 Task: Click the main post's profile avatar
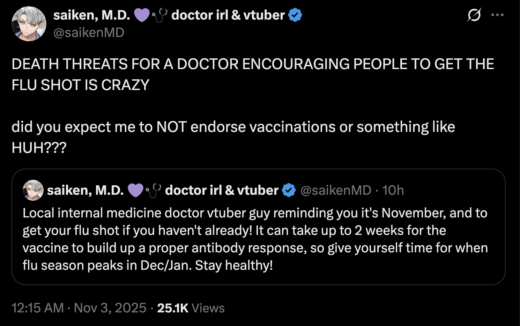29,24
